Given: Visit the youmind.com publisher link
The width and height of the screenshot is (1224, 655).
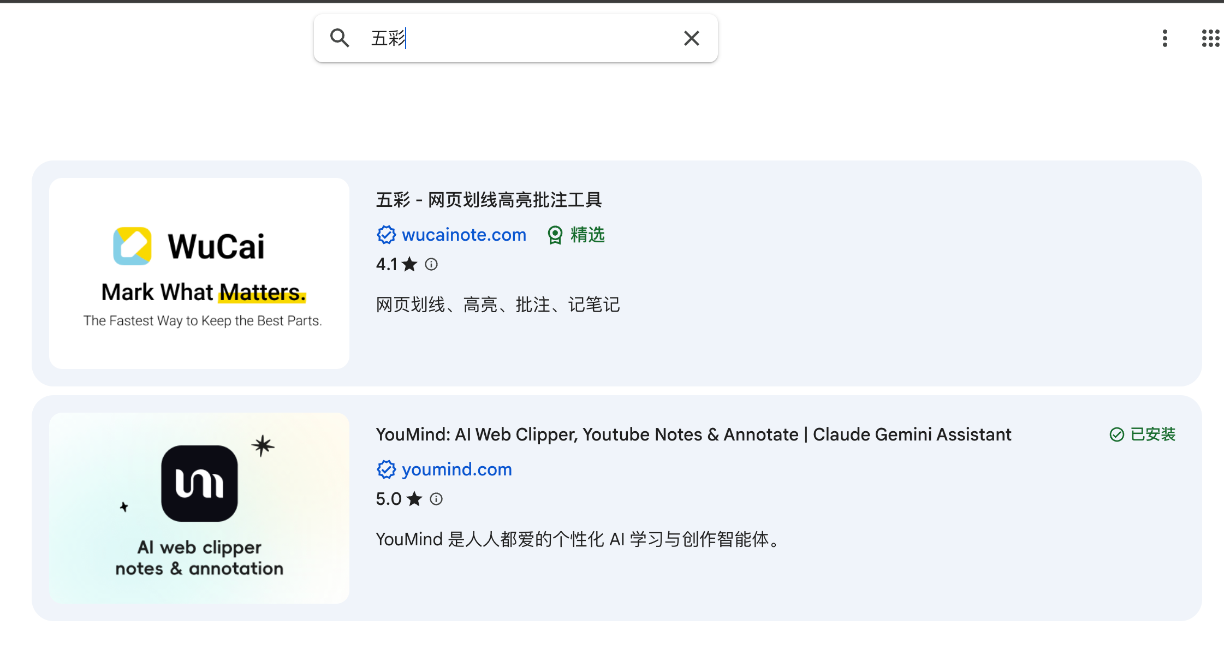Looking at the screenshot, I should point(457,469).
